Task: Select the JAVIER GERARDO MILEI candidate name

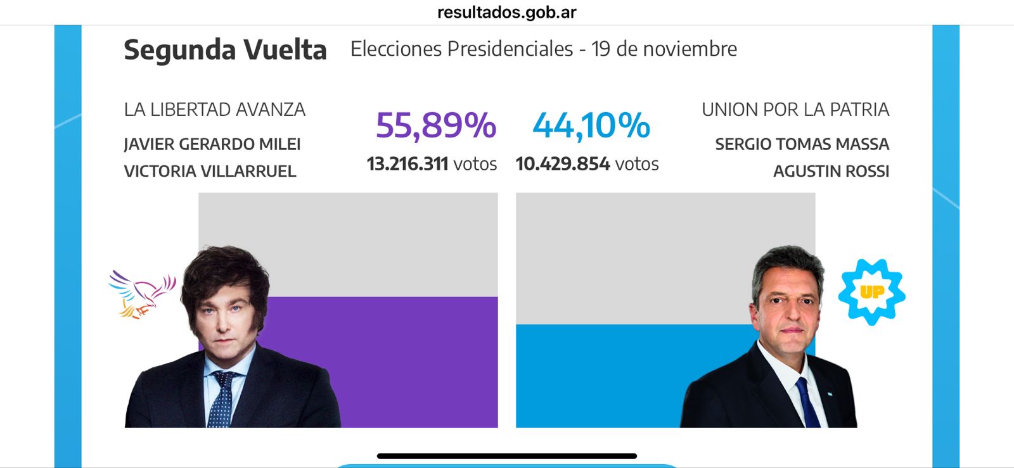Action: [x=212, y=144]
